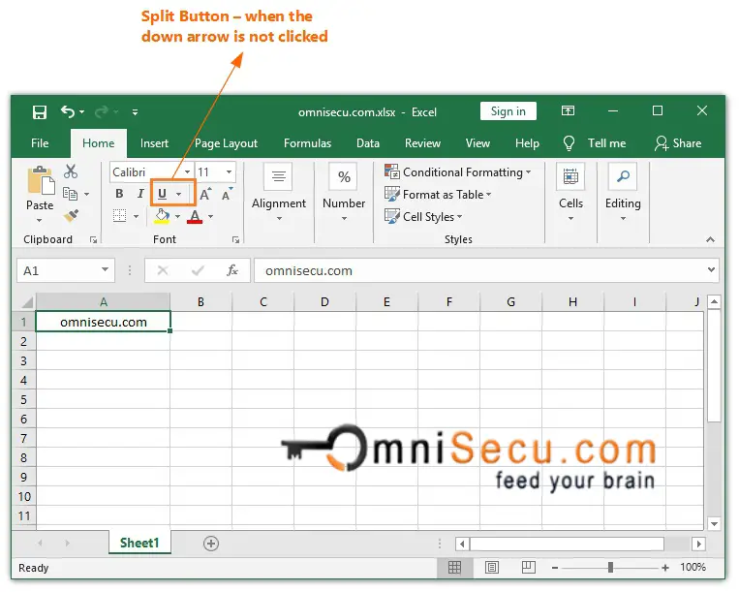Viewport: 739px width, 592px height.
Task: Open Format as Table gallery
Action: coord(438,194)
